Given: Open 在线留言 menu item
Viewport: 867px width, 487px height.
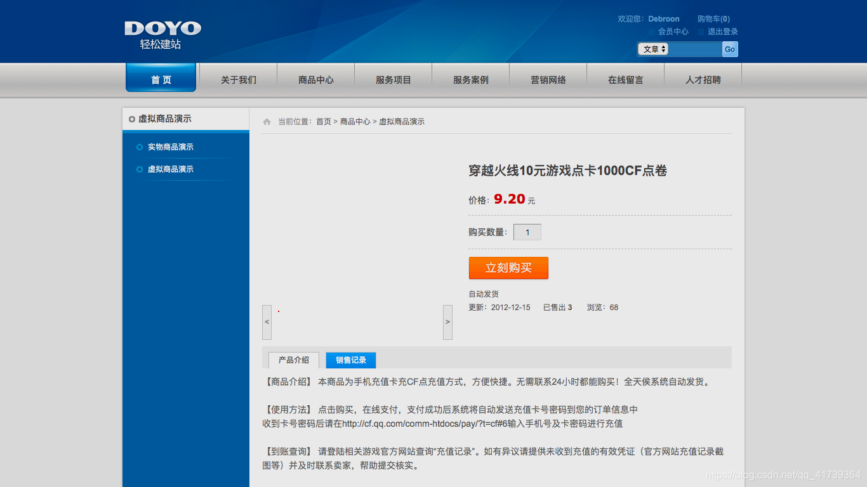Looking at the screenshot, I should [626, 80].
